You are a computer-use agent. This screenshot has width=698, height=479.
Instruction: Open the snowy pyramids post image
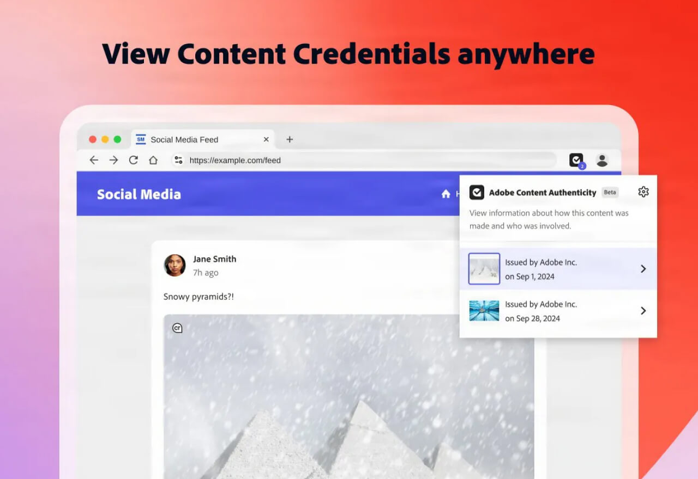pos(349,397)
